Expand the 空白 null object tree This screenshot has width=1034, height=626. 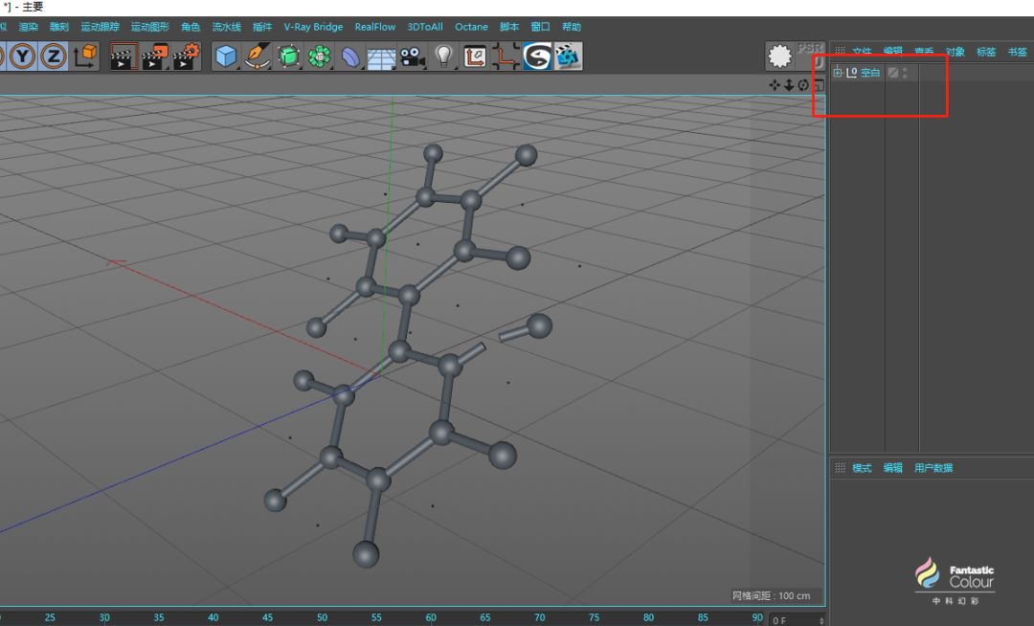[x=838, y=73]
